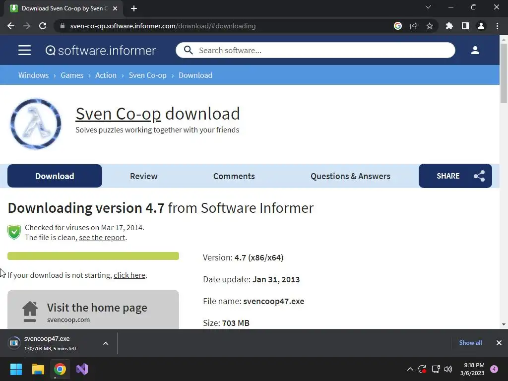Click the Sven Co-op lambda logo image
508x381 pixels.
(x=36, y=124)
